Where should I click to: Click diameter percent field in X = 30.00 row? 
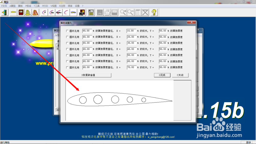(x=87, y=43)
